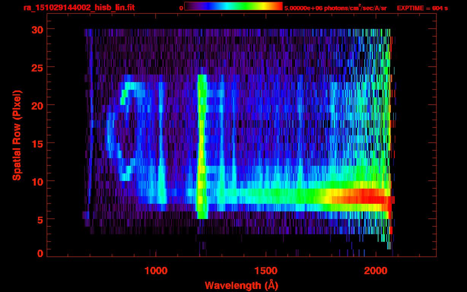Click the Spatial Row (Pixel) axis title

(17, 135)
